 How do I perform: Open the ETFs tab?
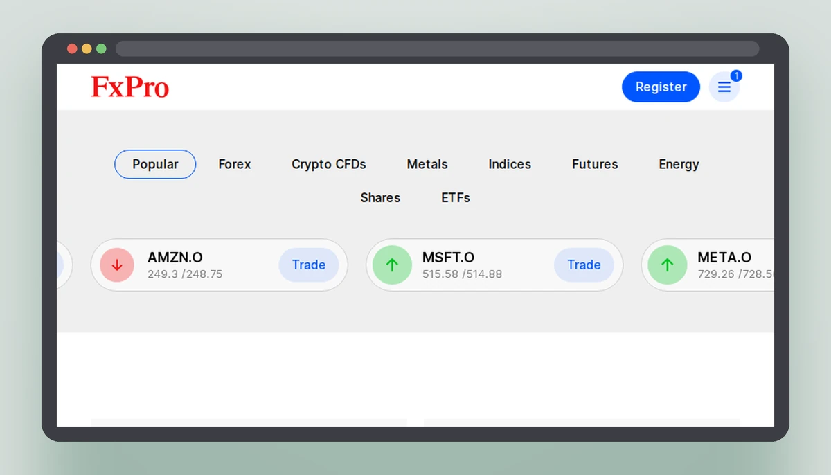point(456,197)
